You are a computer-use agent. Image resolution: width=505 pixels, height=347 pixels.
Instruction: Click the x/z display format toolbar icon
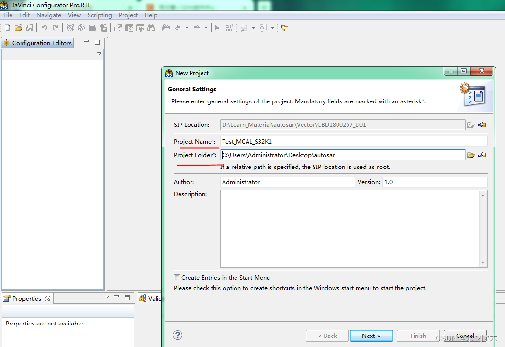[x=230, y=28]
